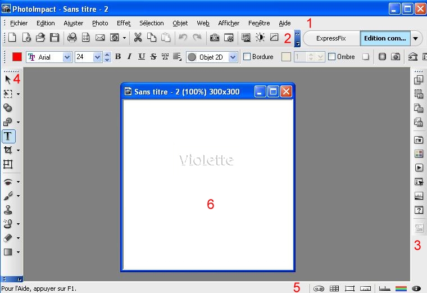Click the Save floppy disk icon
This screenshot has height=293, width=427.
tap(54, 38)
